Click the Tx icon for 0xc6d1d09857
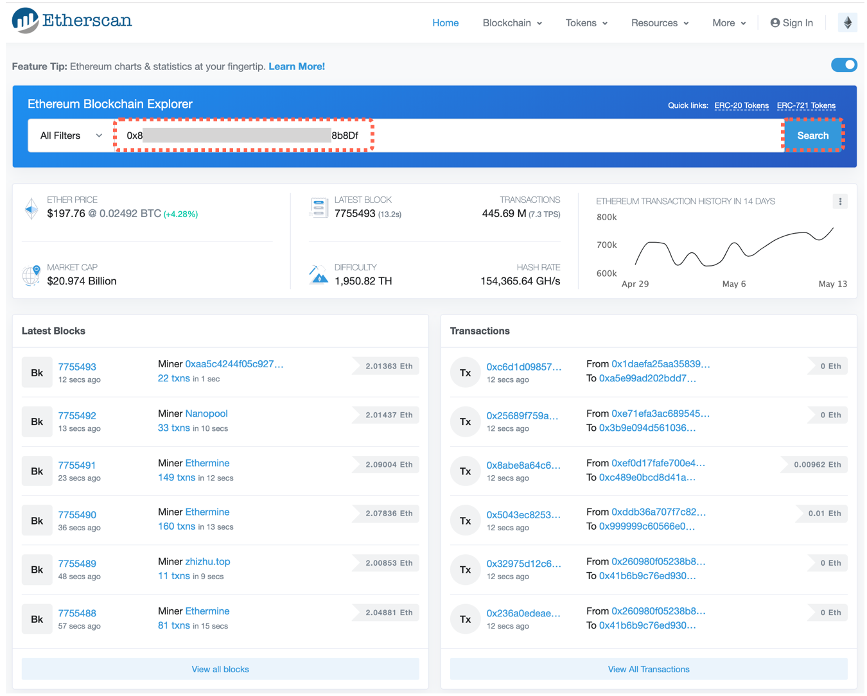The image size is (867, 696). (x=466, y=372)
